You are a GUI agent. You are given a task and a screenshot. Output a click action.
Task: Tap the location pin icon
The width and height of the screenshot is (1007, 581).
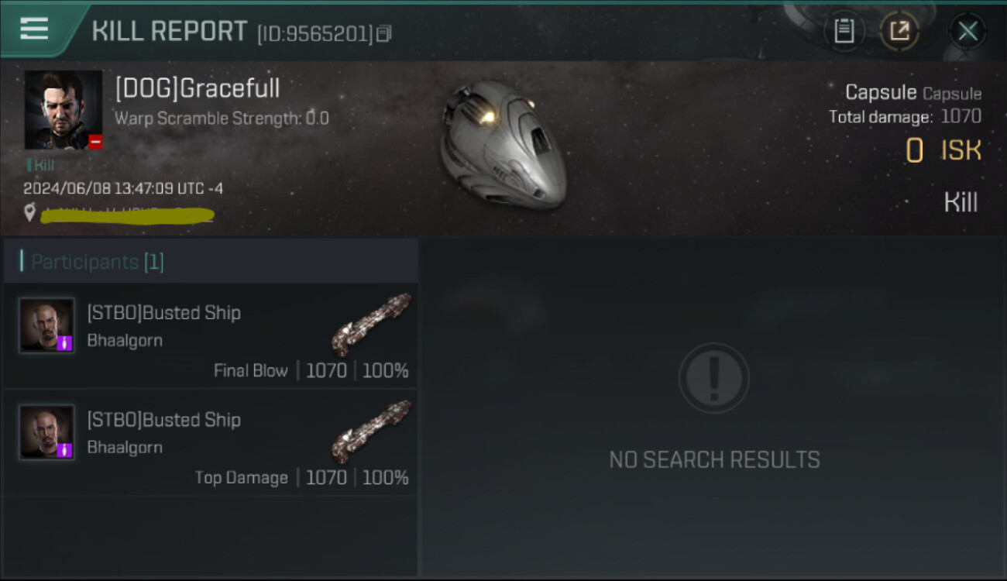(x=29, y=212)
